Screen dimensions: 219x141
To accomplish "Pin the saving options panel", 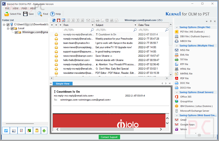I will 211,21.
